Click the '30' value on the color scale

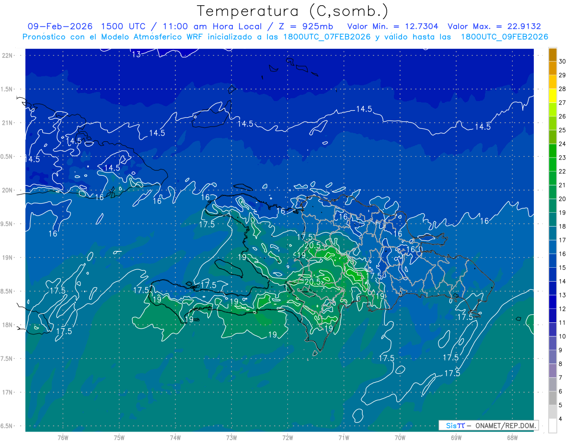pos(563,61)
